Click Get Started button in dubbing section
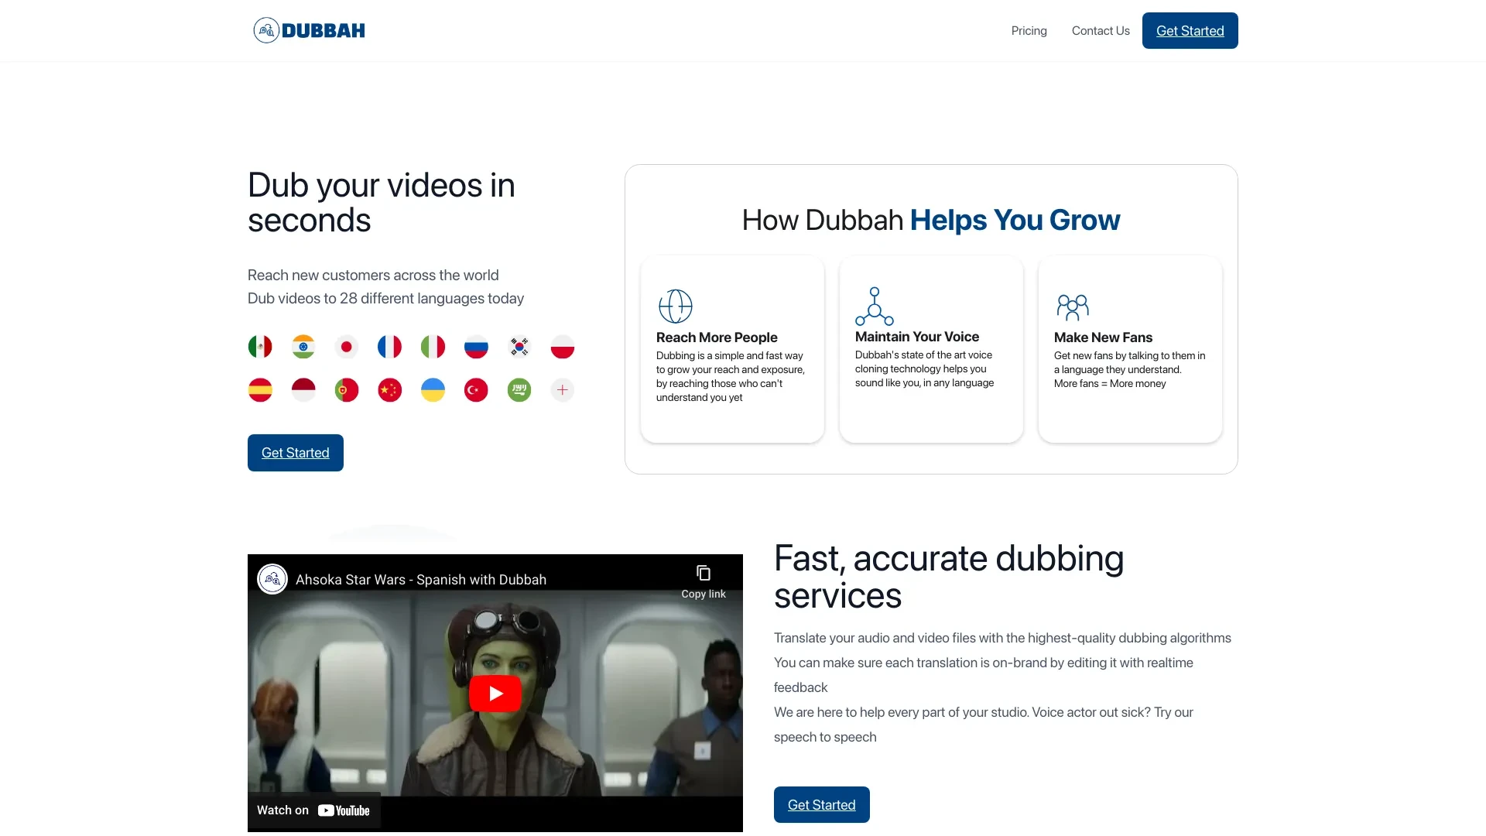The width and height of the screenshot is (1486, 836). [822, 804]
